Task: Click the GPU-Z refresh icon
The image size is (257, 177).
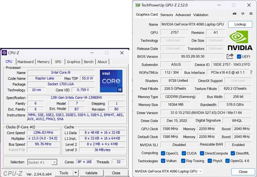Action: click(243, 14)
